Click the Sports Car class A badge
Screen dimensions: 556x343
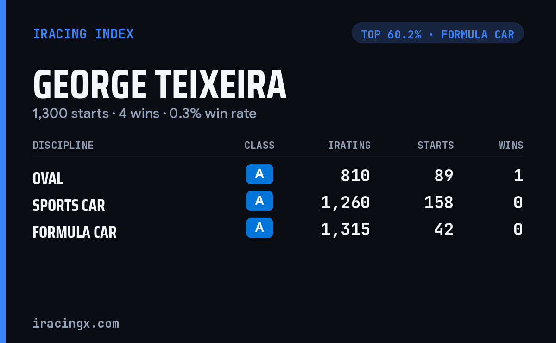[x=259, y=201]
